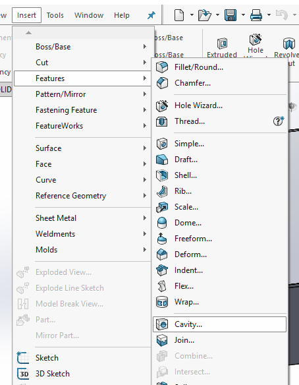Click the Shell feature icon
This screenshot has width=299, height=385.
tap(162, 175)
